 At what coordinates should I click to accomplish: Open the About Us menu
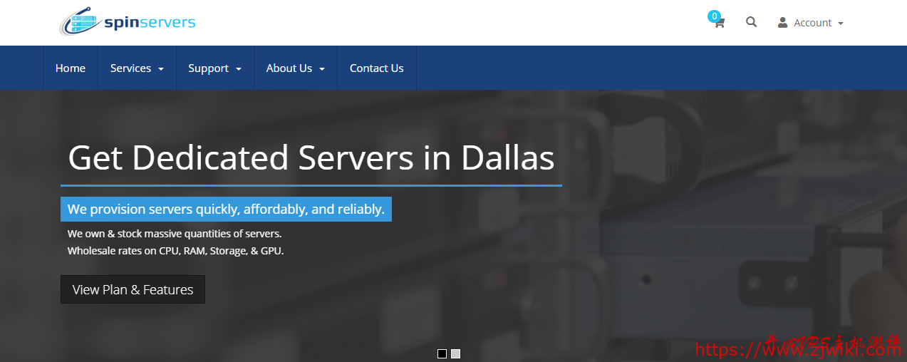289,68
